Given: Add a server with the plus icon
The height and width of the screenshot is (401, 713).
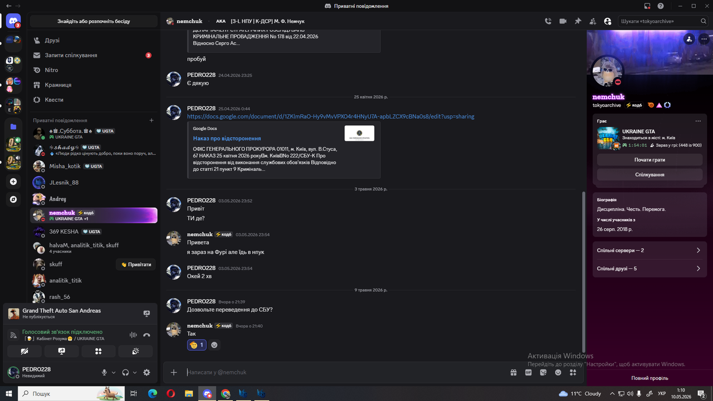Looking at the screenshot, I should [x=13, y=182].
